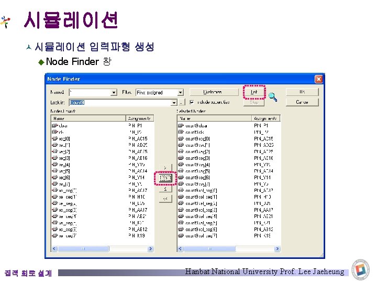Screen dimensions: 377x283
Task: Open the Named field dropdown arrow
Action: (x=114, y=92)
